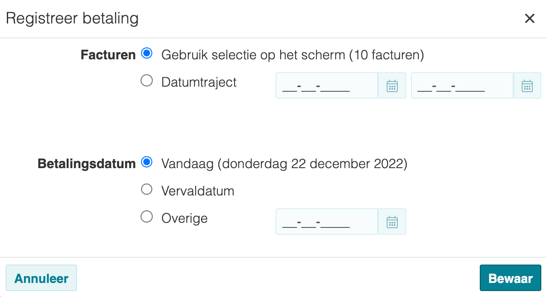546x297 pixels.
Task: Open calendar picker for Datumtraject end date
Action: [x=527, y=86]
